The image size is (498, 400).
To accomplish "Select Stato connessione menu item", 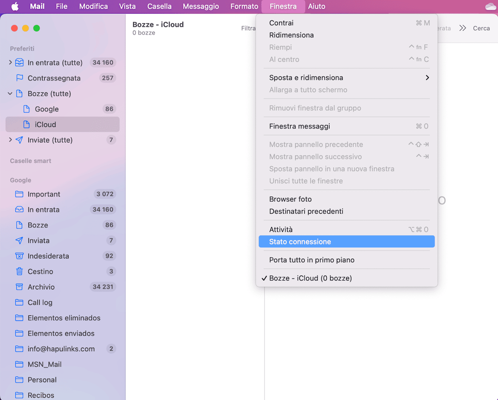I will (x=347, y=242).
